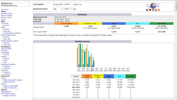Submit the reported period with OK
This screenshot has height=100, width=177.
click(75, 9)
